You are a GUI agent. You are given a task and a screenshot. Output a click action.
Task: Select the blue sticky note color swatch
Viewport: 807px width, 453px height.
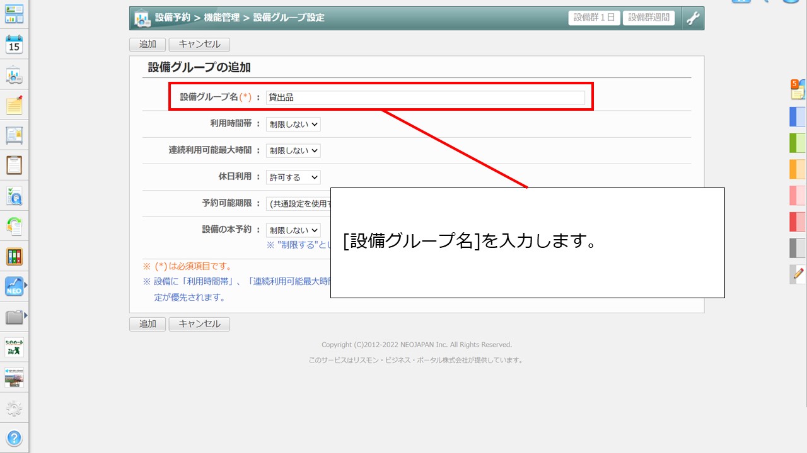(x=798, y=117)
